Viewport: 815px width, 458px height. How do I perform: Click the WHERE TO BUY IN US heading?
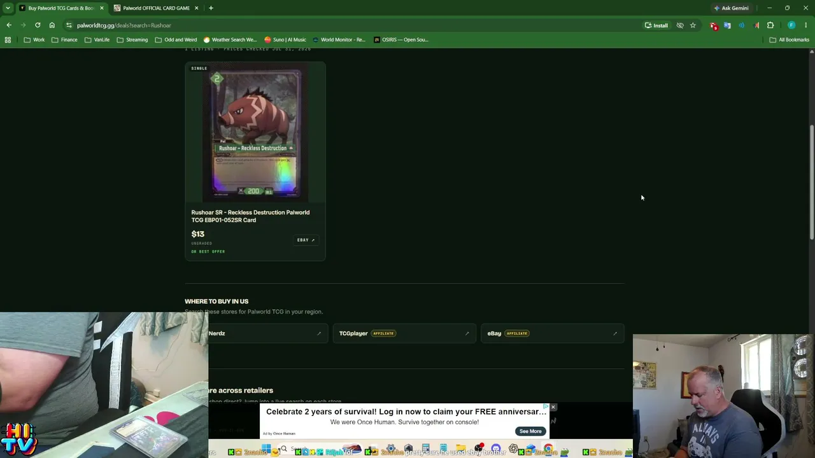[x=216, y=302]
